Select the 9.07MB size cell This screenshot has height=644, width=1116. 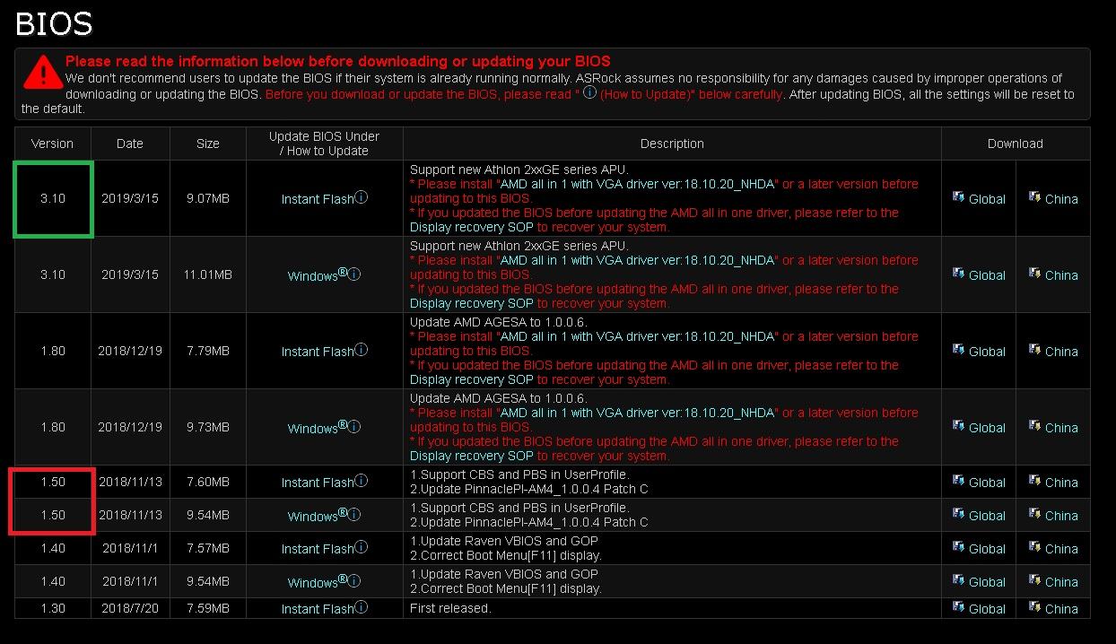207,198
